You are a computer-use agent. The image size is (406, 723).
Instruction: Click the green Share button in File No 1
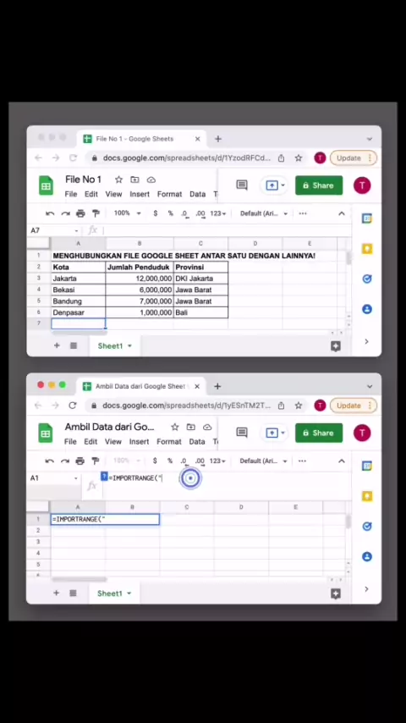point(319,185)
